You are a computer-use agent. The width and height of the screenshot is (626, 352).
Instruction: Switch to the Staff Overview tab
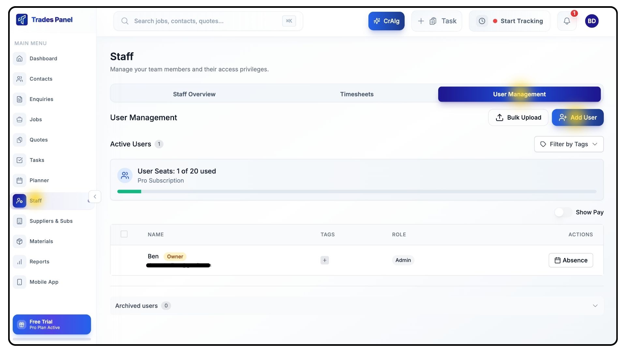point(194,94)
